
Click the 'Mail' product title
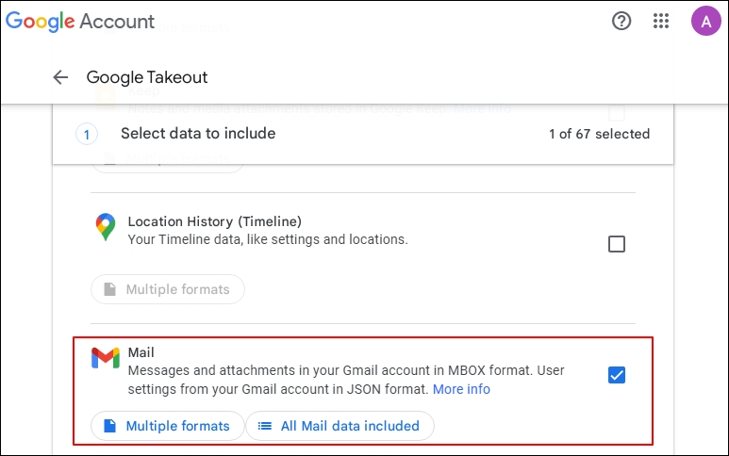coord(141,352)
